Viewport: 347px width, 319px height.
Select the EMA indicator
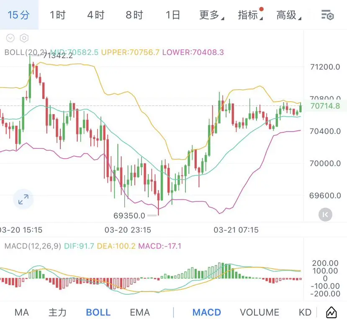140,312
